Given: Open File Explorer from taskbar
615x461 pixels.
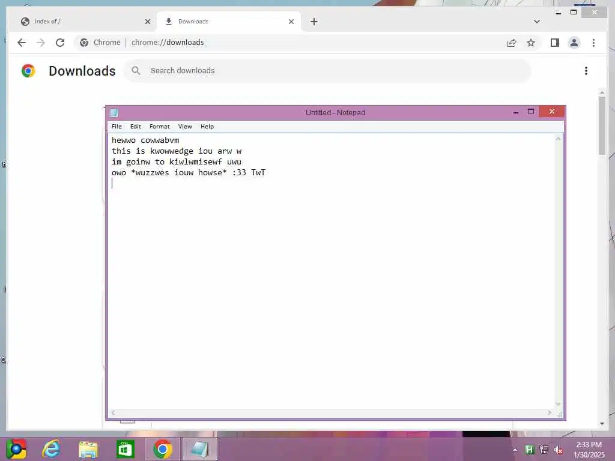Looking at the screenshot, I should tap(88, 449).
